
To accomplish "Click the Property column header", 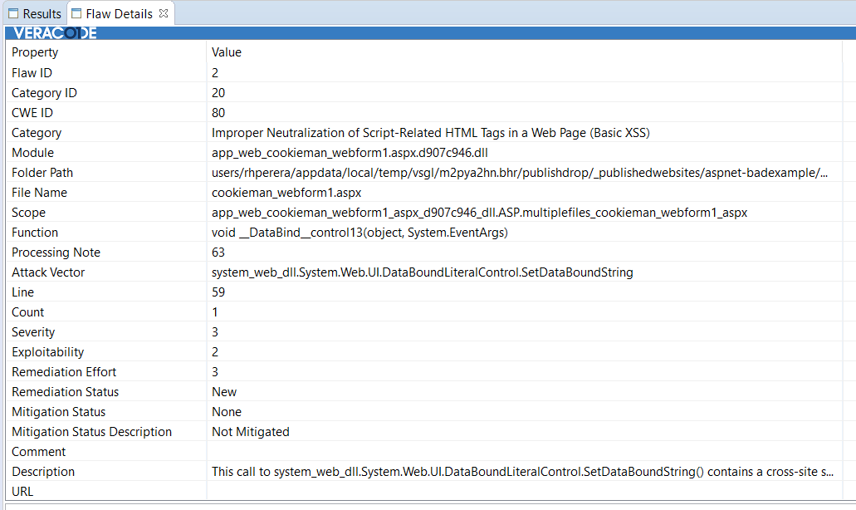I will coord(35,52).
